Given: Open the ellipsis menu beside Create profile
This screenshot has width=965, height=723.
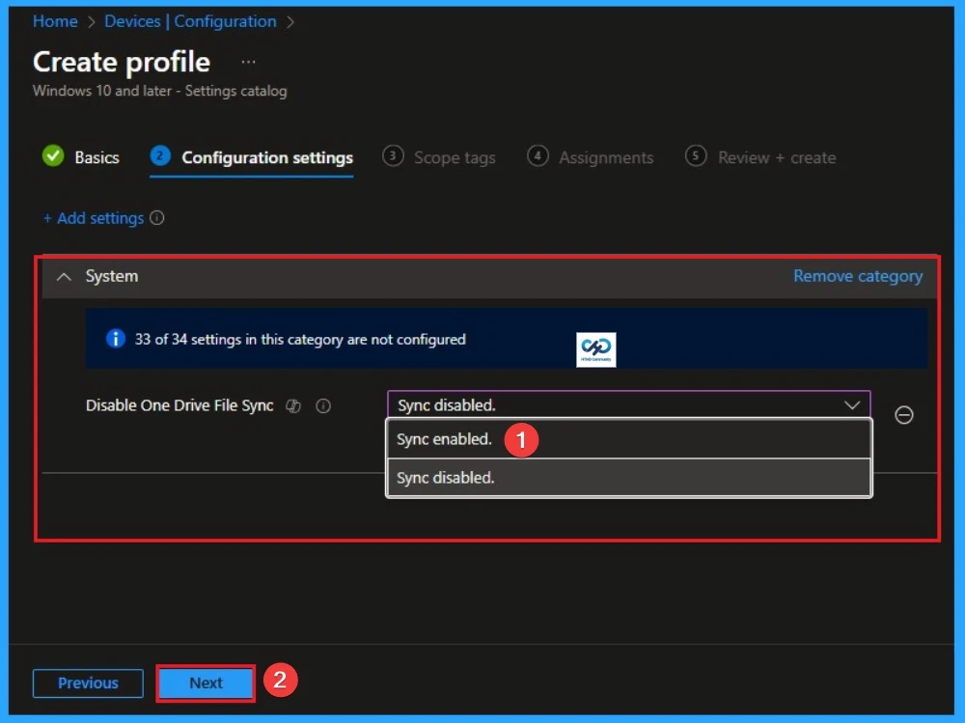Looking at the screenshot, I should click(x=248, y=61).
